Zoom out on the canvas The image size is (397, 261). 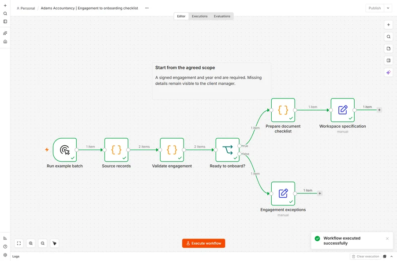(x=43, y=243)
